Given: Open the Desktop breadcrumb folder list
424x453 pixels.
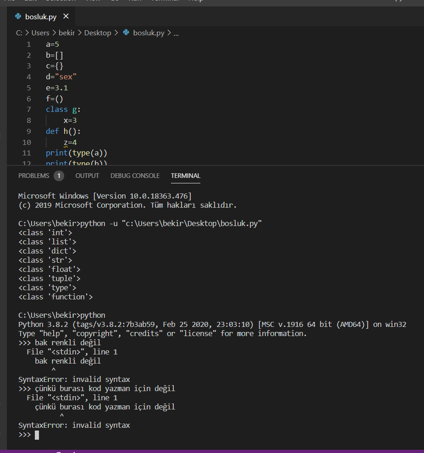Looking at the screenshot, I should (x=98, y=33).
